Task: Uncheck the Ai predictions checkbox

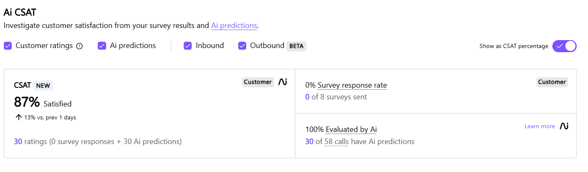Action: (102, 46)
